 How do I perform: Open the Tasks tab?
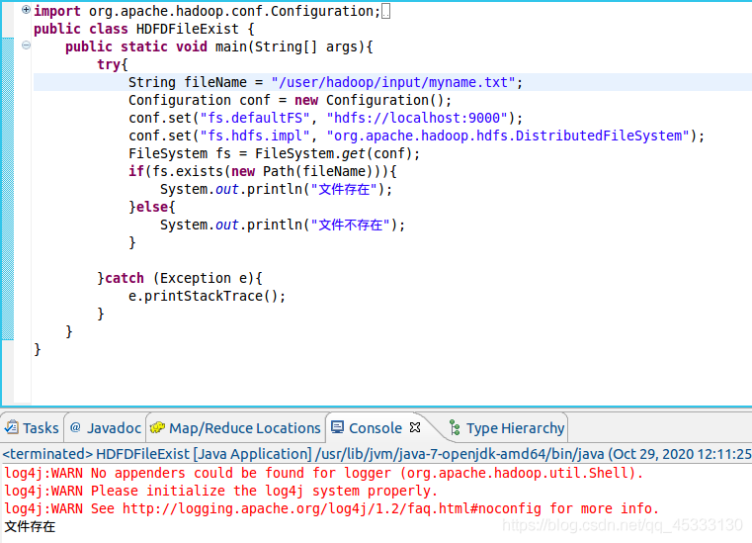pyautogui.click(x=32, y=427)
